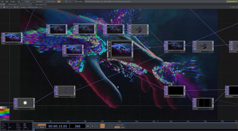Open the TUTORIALS link in the top bar

coord(51,2)
